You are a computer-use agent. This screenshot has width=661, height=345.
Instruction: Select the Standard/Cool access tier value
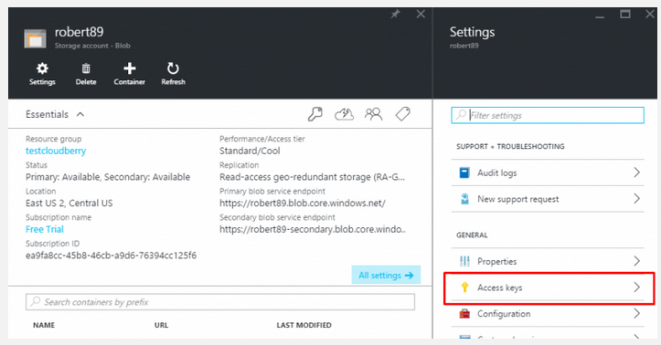coord(250,151)
